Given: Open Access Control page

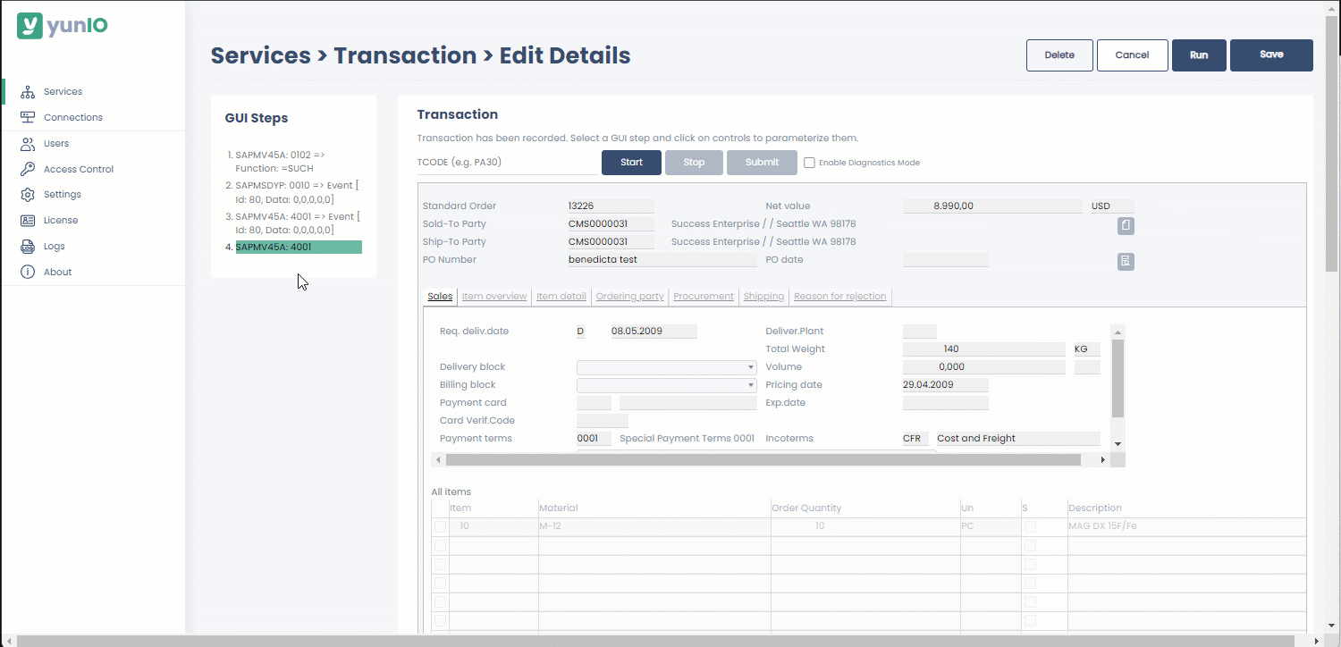Looking at the screenshot, I should tap(79, 169).
